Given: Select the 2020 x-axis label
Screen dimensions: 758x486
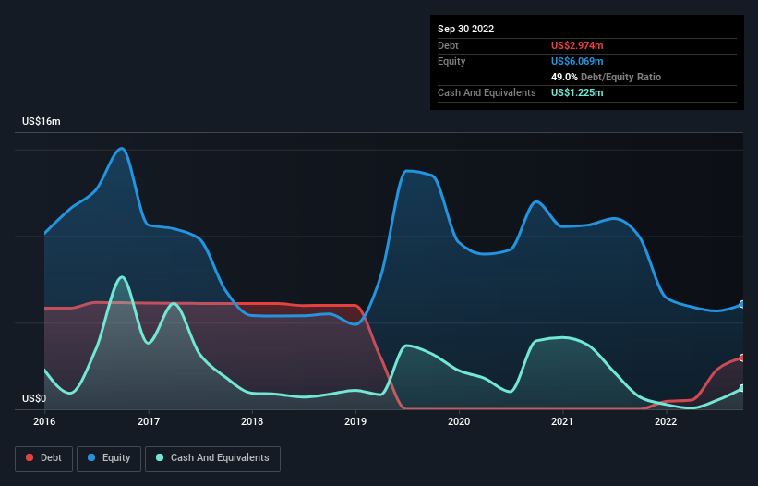Looking at the screenshot, I should coord(459,421).
